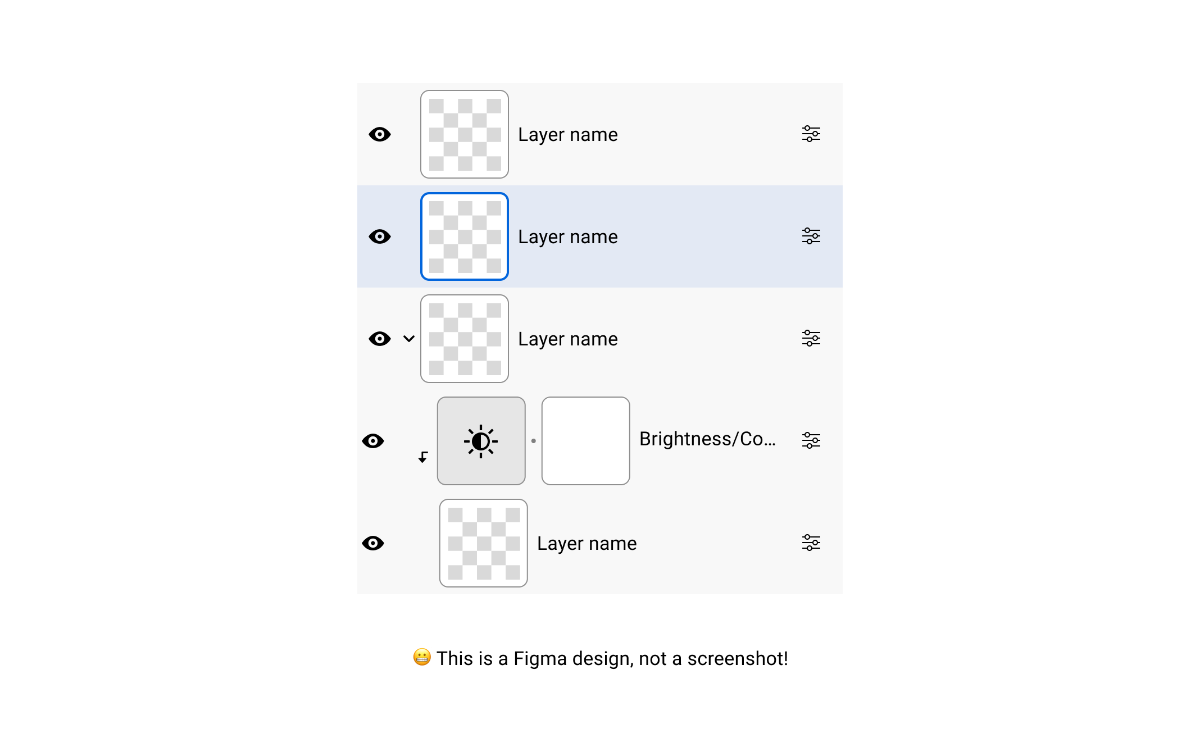This screenshot has height=747, width=1200.
Task: Hide the top layer with eye icon
Action: coord(380,134)
